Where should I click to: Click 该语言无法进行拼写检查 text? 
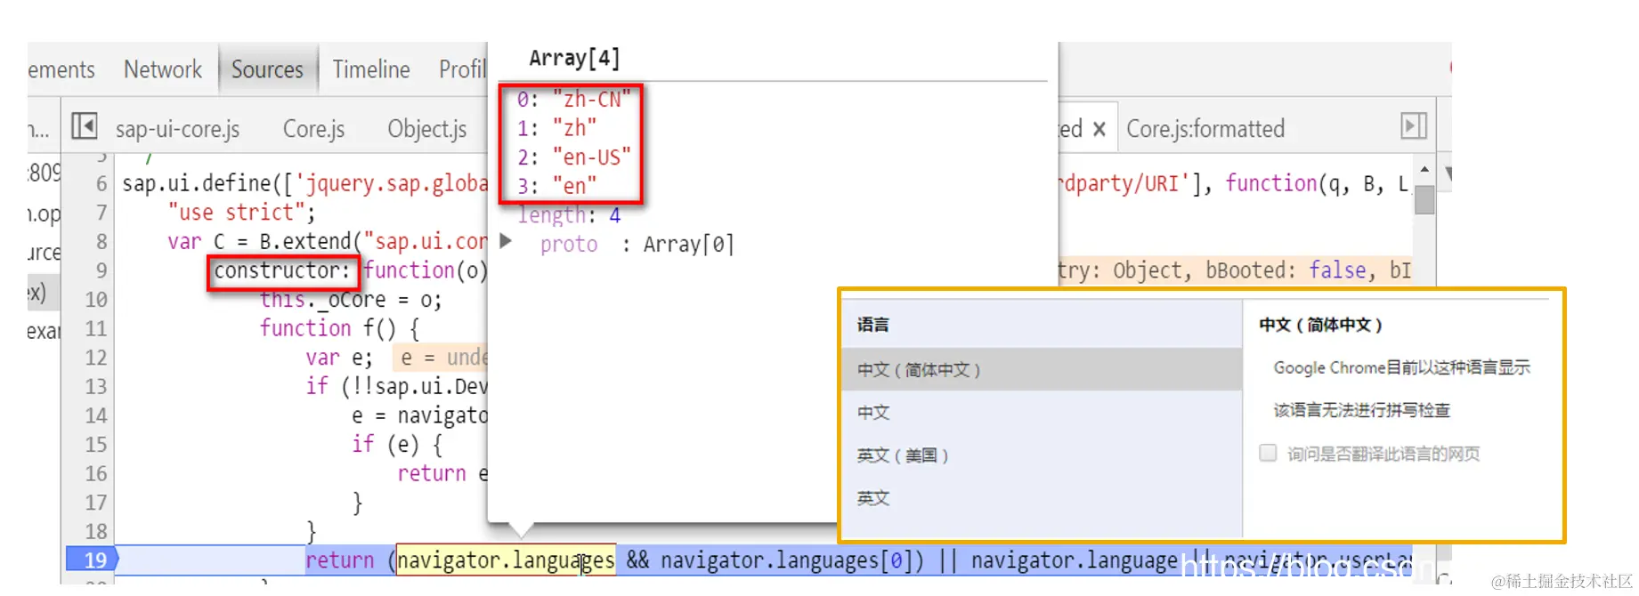(x=1361, y=410)
